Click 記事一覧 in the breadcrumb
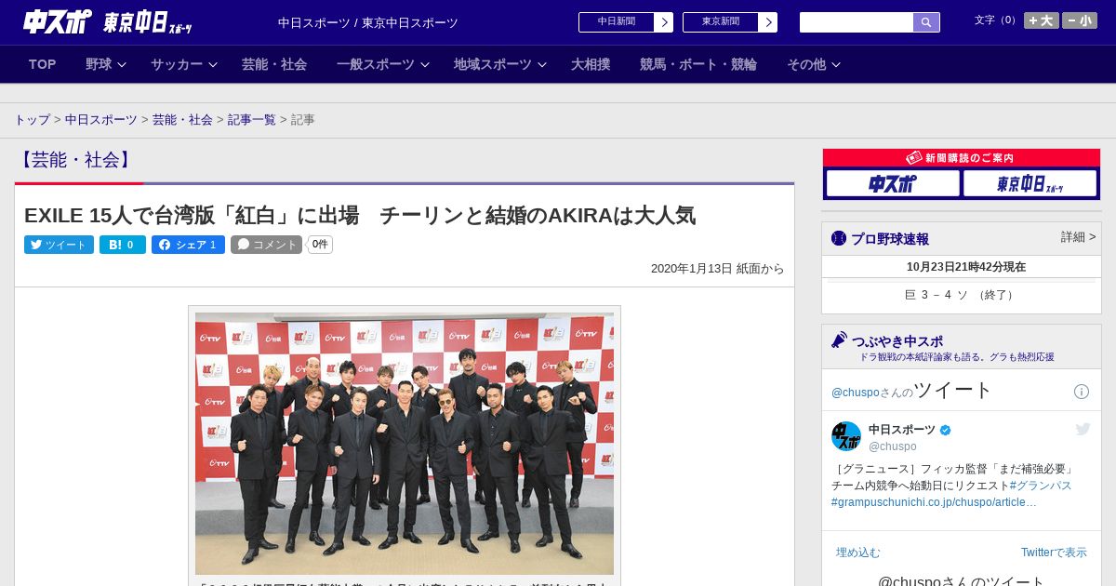Screen dimensions: 1116x586 pyautogui.click(x=252, y=120)
